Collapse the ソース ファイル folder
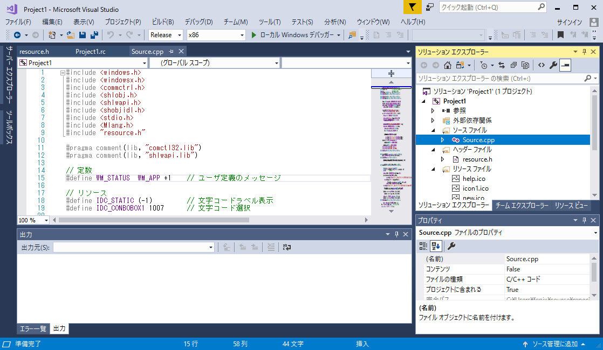Viewport: 603px width, 350px height. click(x=433, y=130)
